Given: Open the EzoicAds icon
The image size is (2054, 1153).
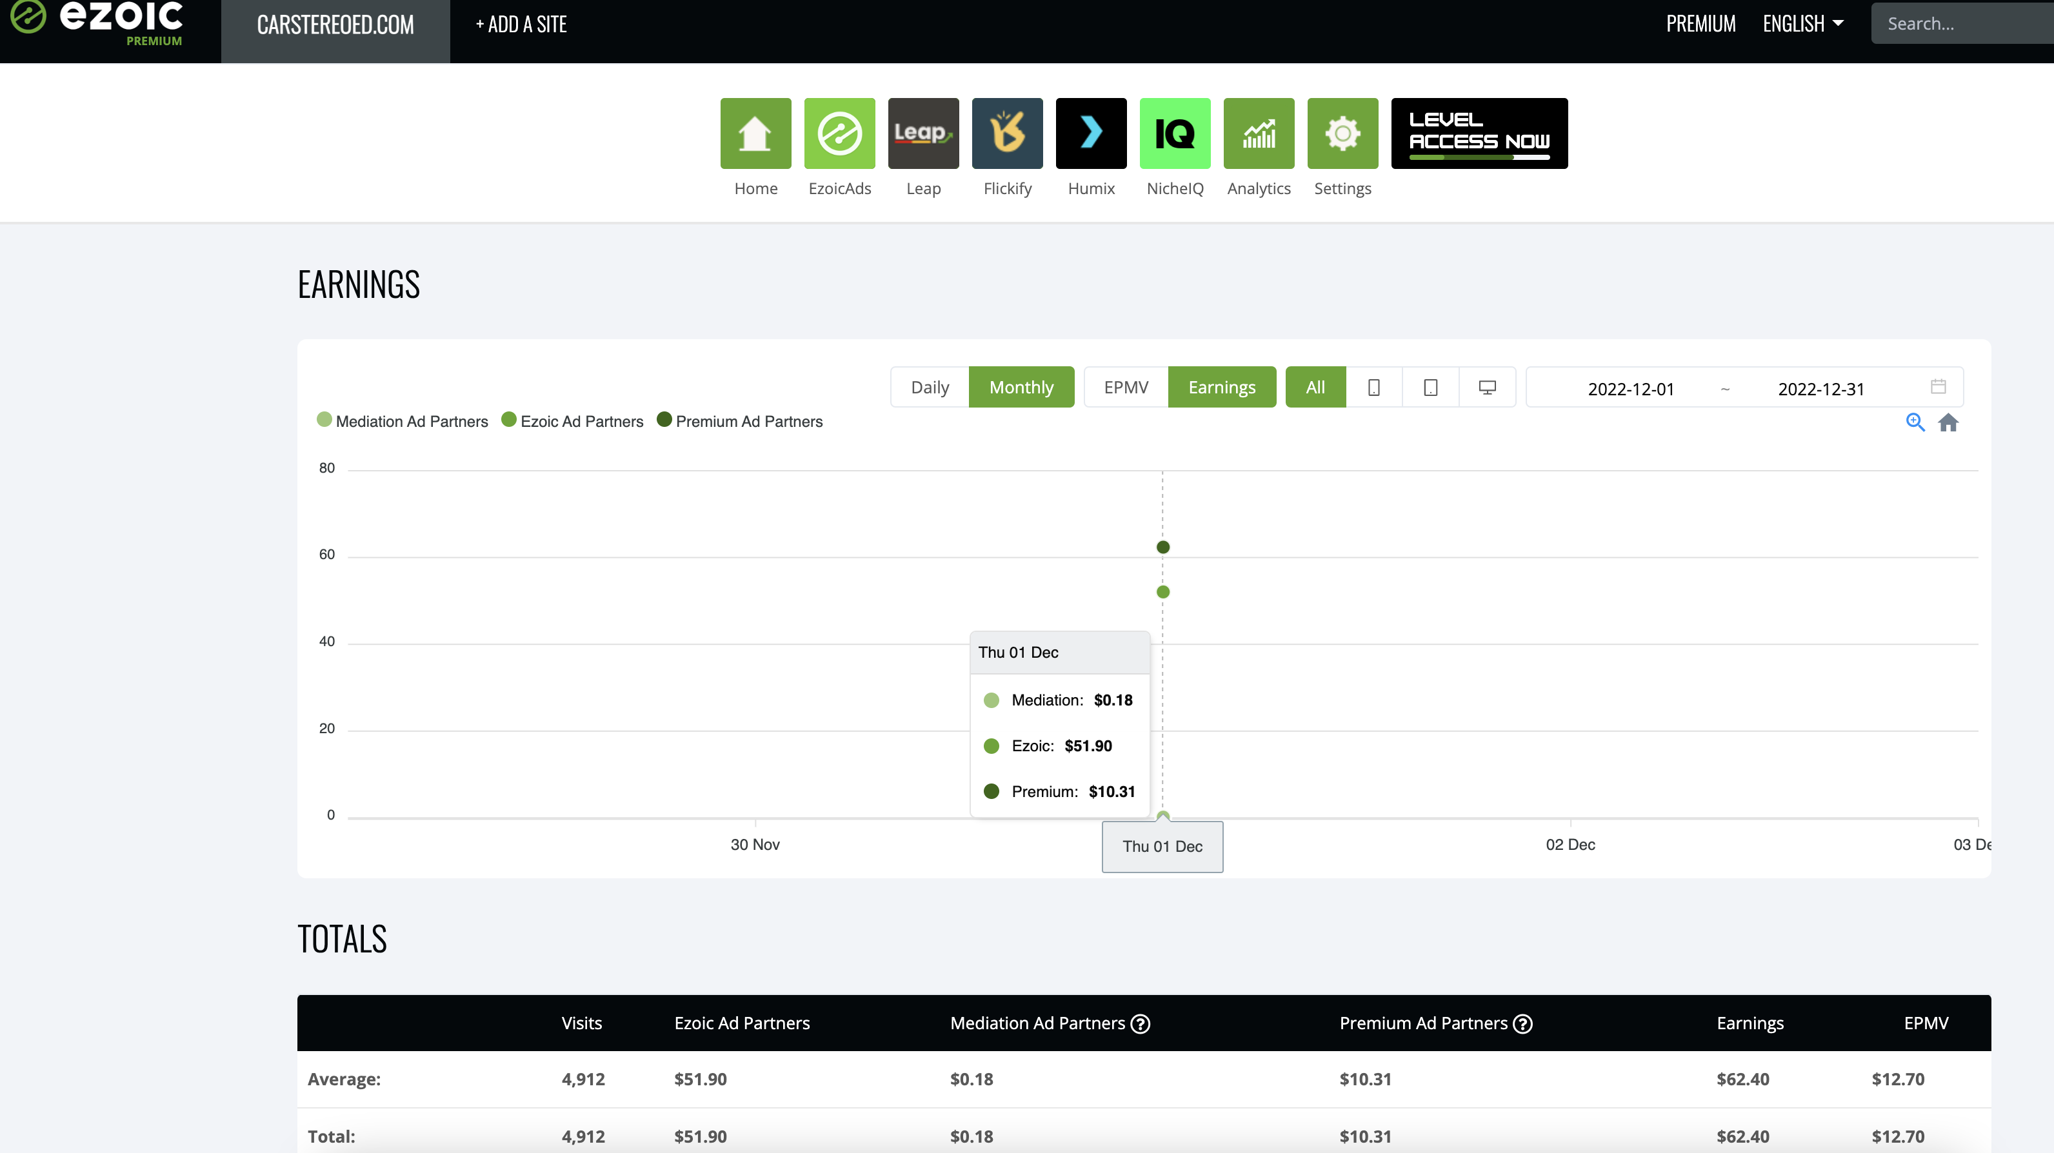Looking at the screenshot, I should [x=839, y=133].
